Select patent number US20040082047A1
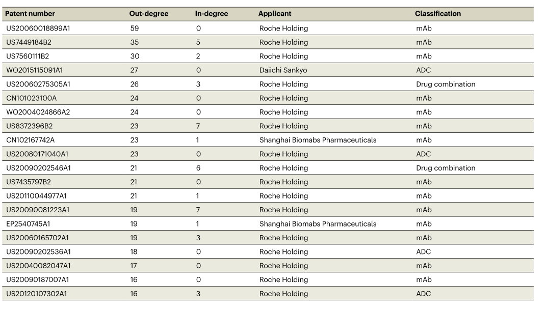 tap(38, 266)
